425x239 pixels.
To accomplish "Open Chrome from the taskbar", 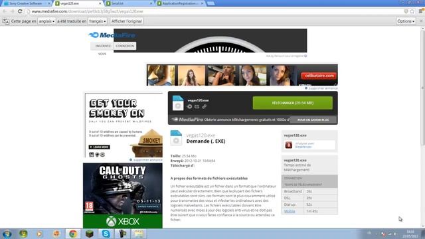I will coord(72,234).
